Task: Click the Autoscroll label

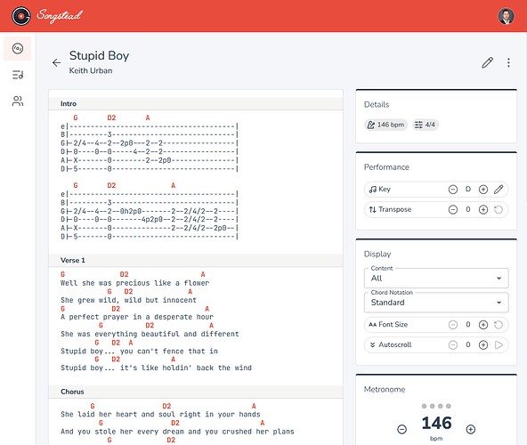Action: (390, 344)
